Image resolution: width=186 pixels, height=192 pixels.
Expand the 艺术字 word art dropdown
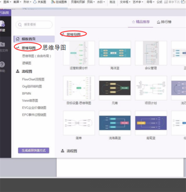tap(138, 2)
